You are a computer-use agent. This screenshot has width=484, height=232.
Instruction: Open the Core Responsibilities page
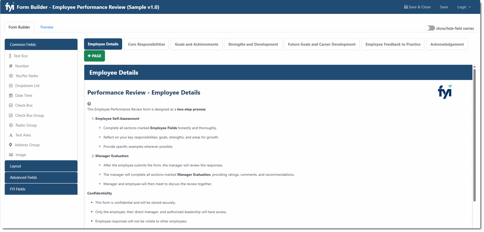[x=146, y=44]
